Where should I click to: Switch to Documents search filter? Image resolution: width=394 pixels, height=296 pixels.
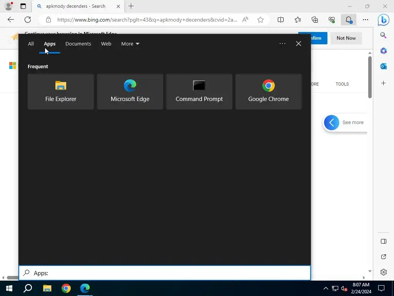click(x=78, y=44)
